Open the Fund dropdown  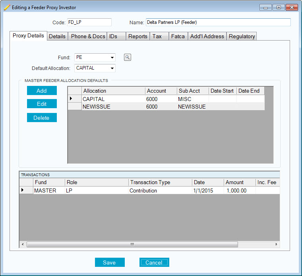pyautogui.click(x=112, y=58)
